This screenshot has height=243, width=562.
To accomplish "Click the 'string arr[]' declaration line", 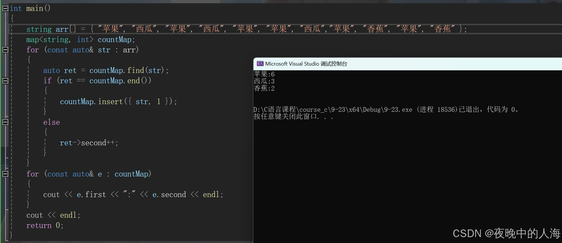I will point(247,29).
